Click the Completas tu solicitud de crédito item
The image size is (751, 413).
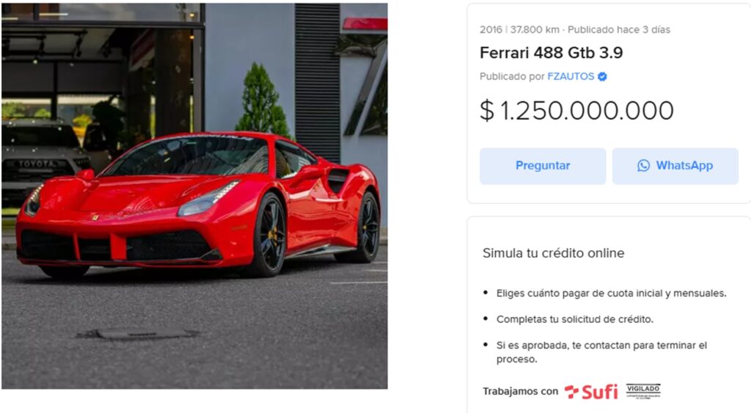(x=575, y=319)
